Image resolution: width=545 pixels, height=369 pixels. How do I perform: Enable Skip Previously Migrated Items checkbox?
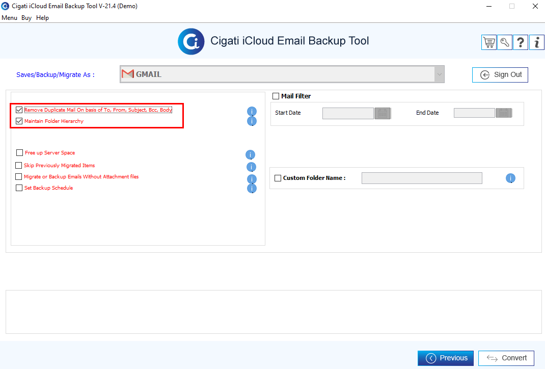(x=19, y=165)
